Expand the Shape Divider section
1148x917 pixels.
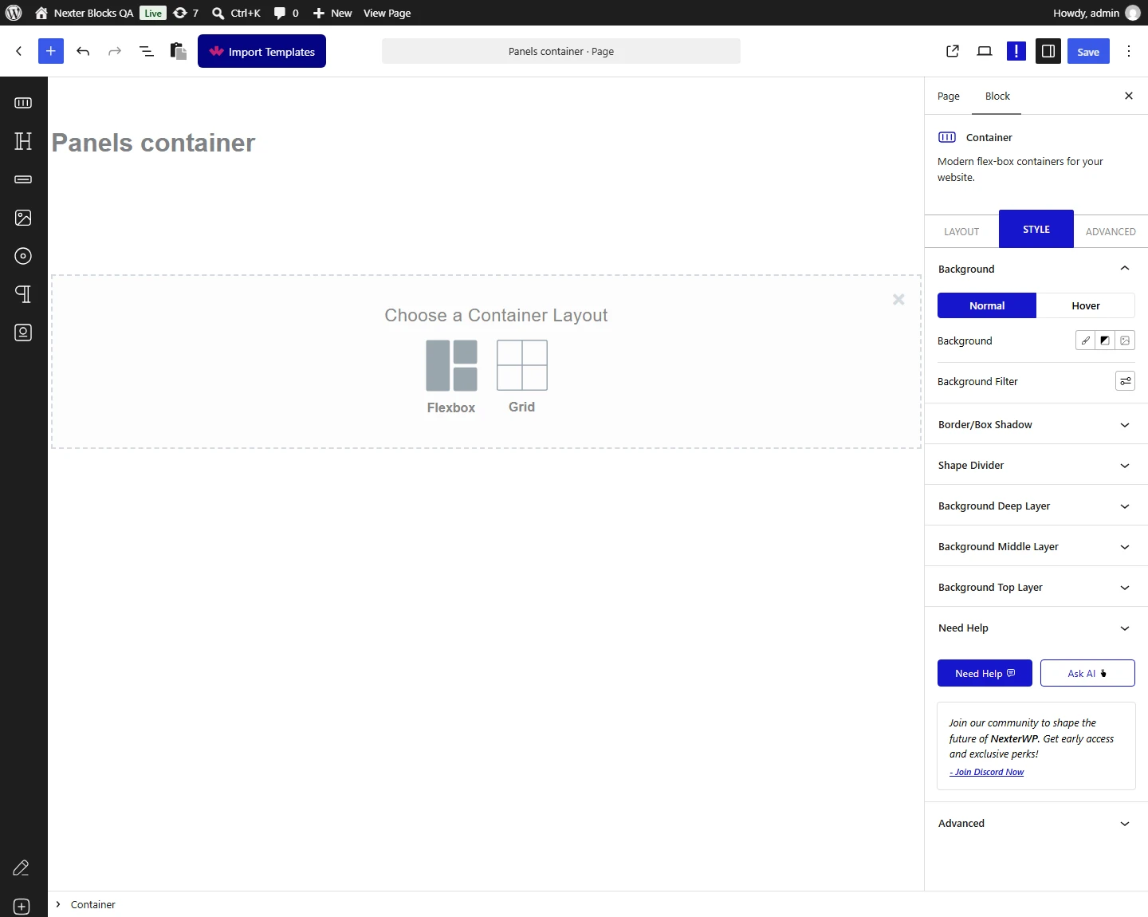pyautogui.click(x=1036, y=465)
